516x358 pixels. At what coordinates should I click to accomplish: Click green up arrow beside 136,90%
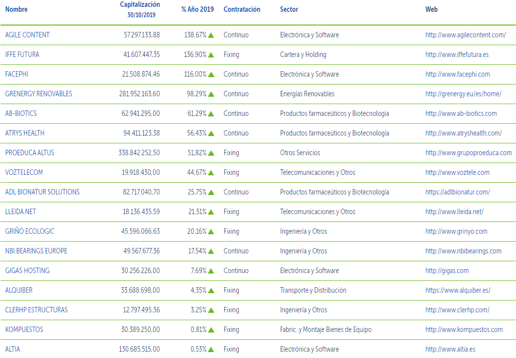click(211, 55)
